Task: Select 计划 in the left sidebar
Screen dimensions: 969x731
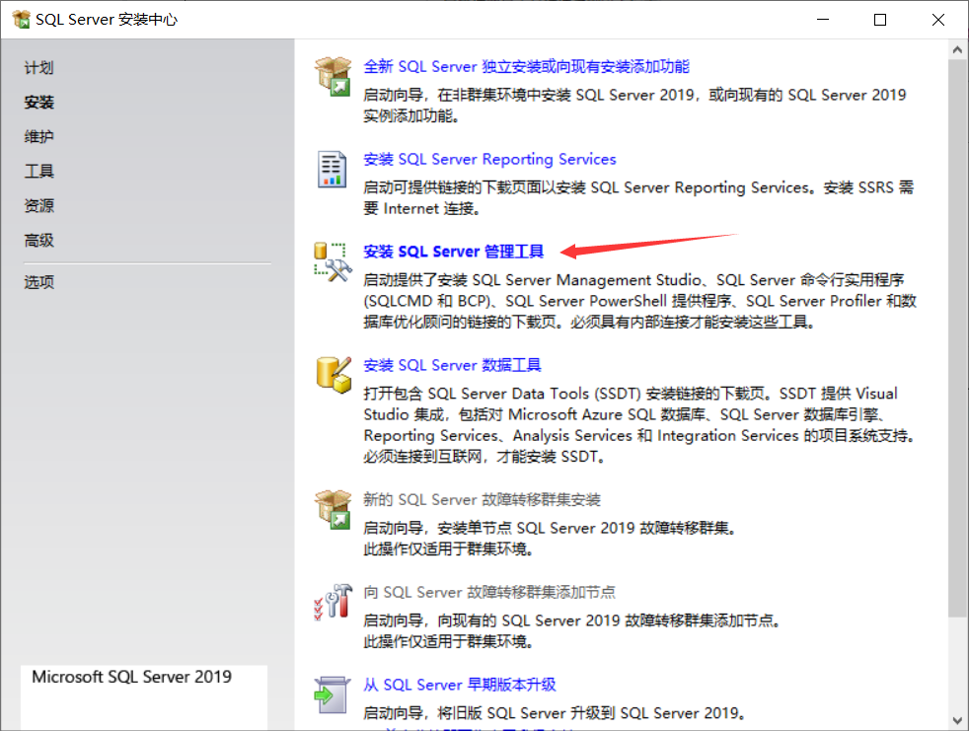Action: 38,67
